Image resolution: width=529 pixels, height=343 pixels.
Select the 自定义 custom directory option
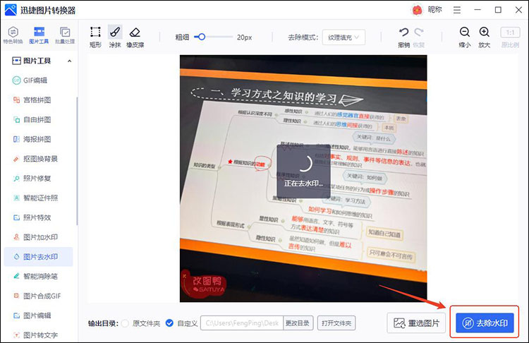(169, 323)
